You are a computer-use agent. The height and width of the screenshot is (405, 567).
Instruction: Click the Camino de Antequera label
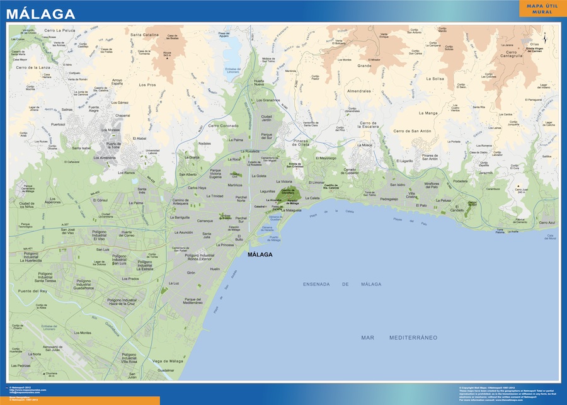click(x=180, y=202)
